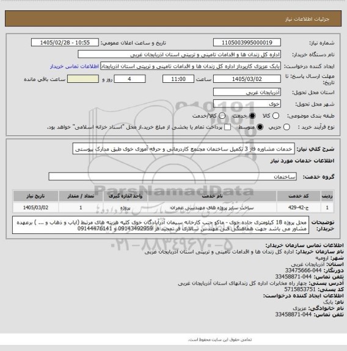Image resolution: width=347 pixels, height=351 pixels.
Task: Click the استان محل تحویل field آذربایجان غربی
Action: pos(247,92)
